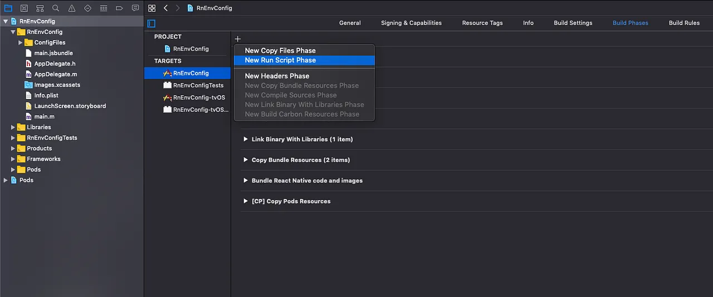
Task: Choose New Copy Files Phase
Action: 304,51
